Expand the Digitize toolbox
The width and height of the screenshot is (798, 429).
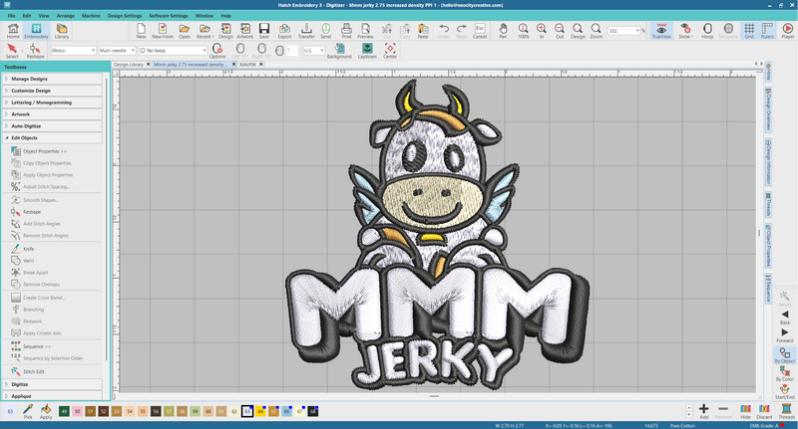tap(53, 384)
